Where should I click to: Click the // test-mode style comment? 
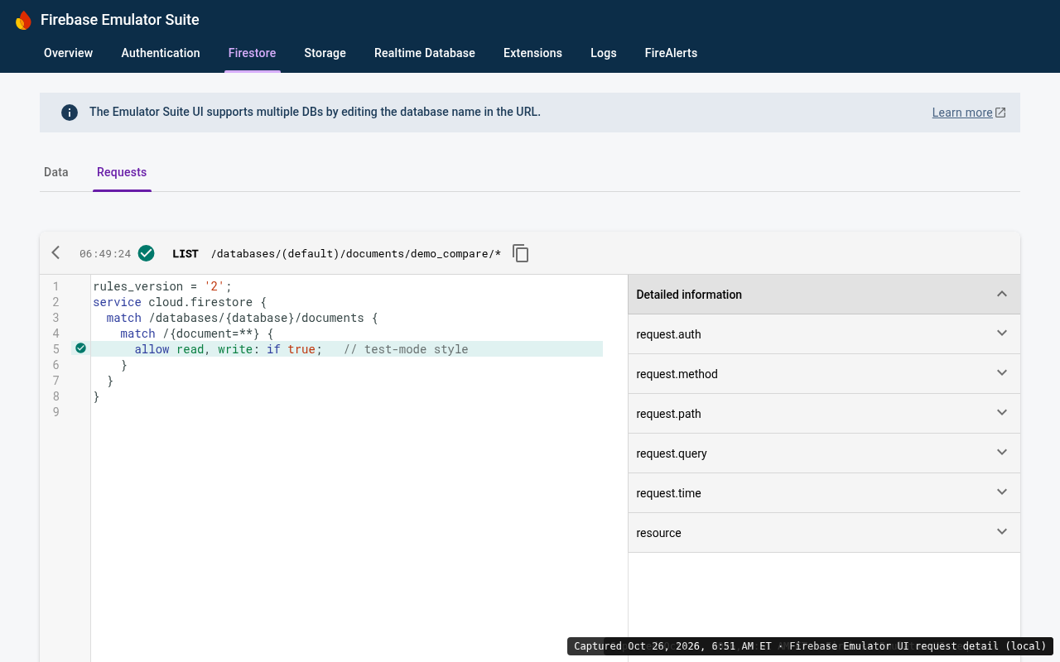tap(406, 349)
